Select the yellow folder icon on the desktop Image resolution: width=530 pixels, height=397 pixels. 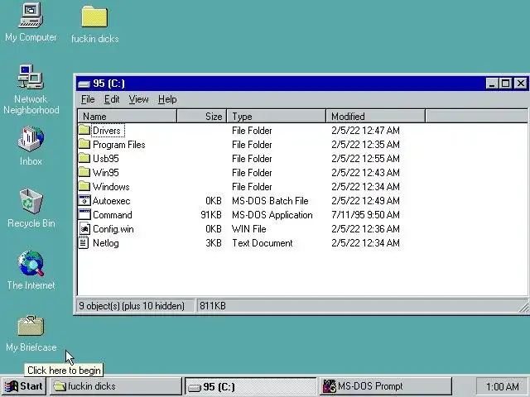(x=94, y=17)
